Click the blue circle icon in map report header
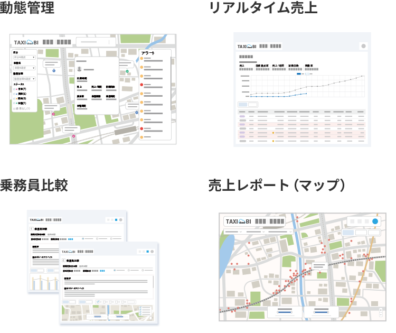 point(375,221)
